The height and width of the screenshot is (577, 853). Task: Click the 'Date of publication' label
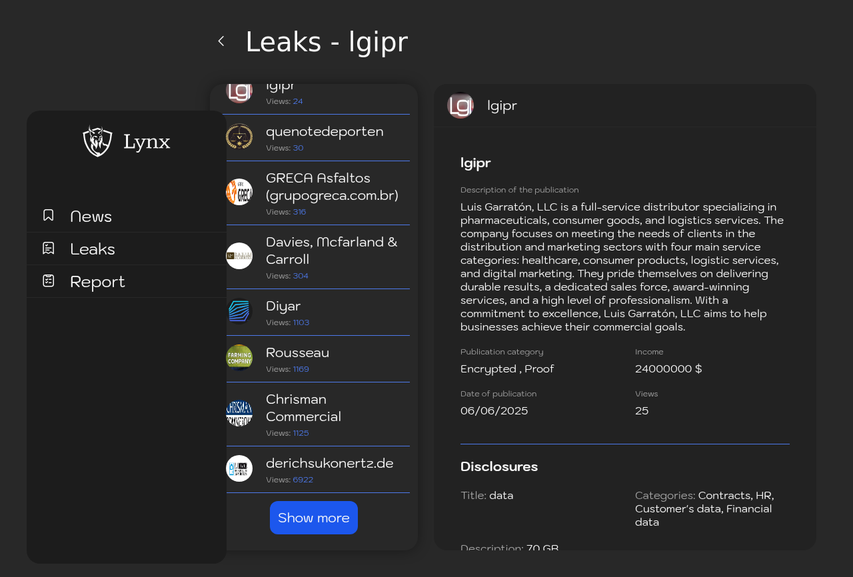pos(498,394)
